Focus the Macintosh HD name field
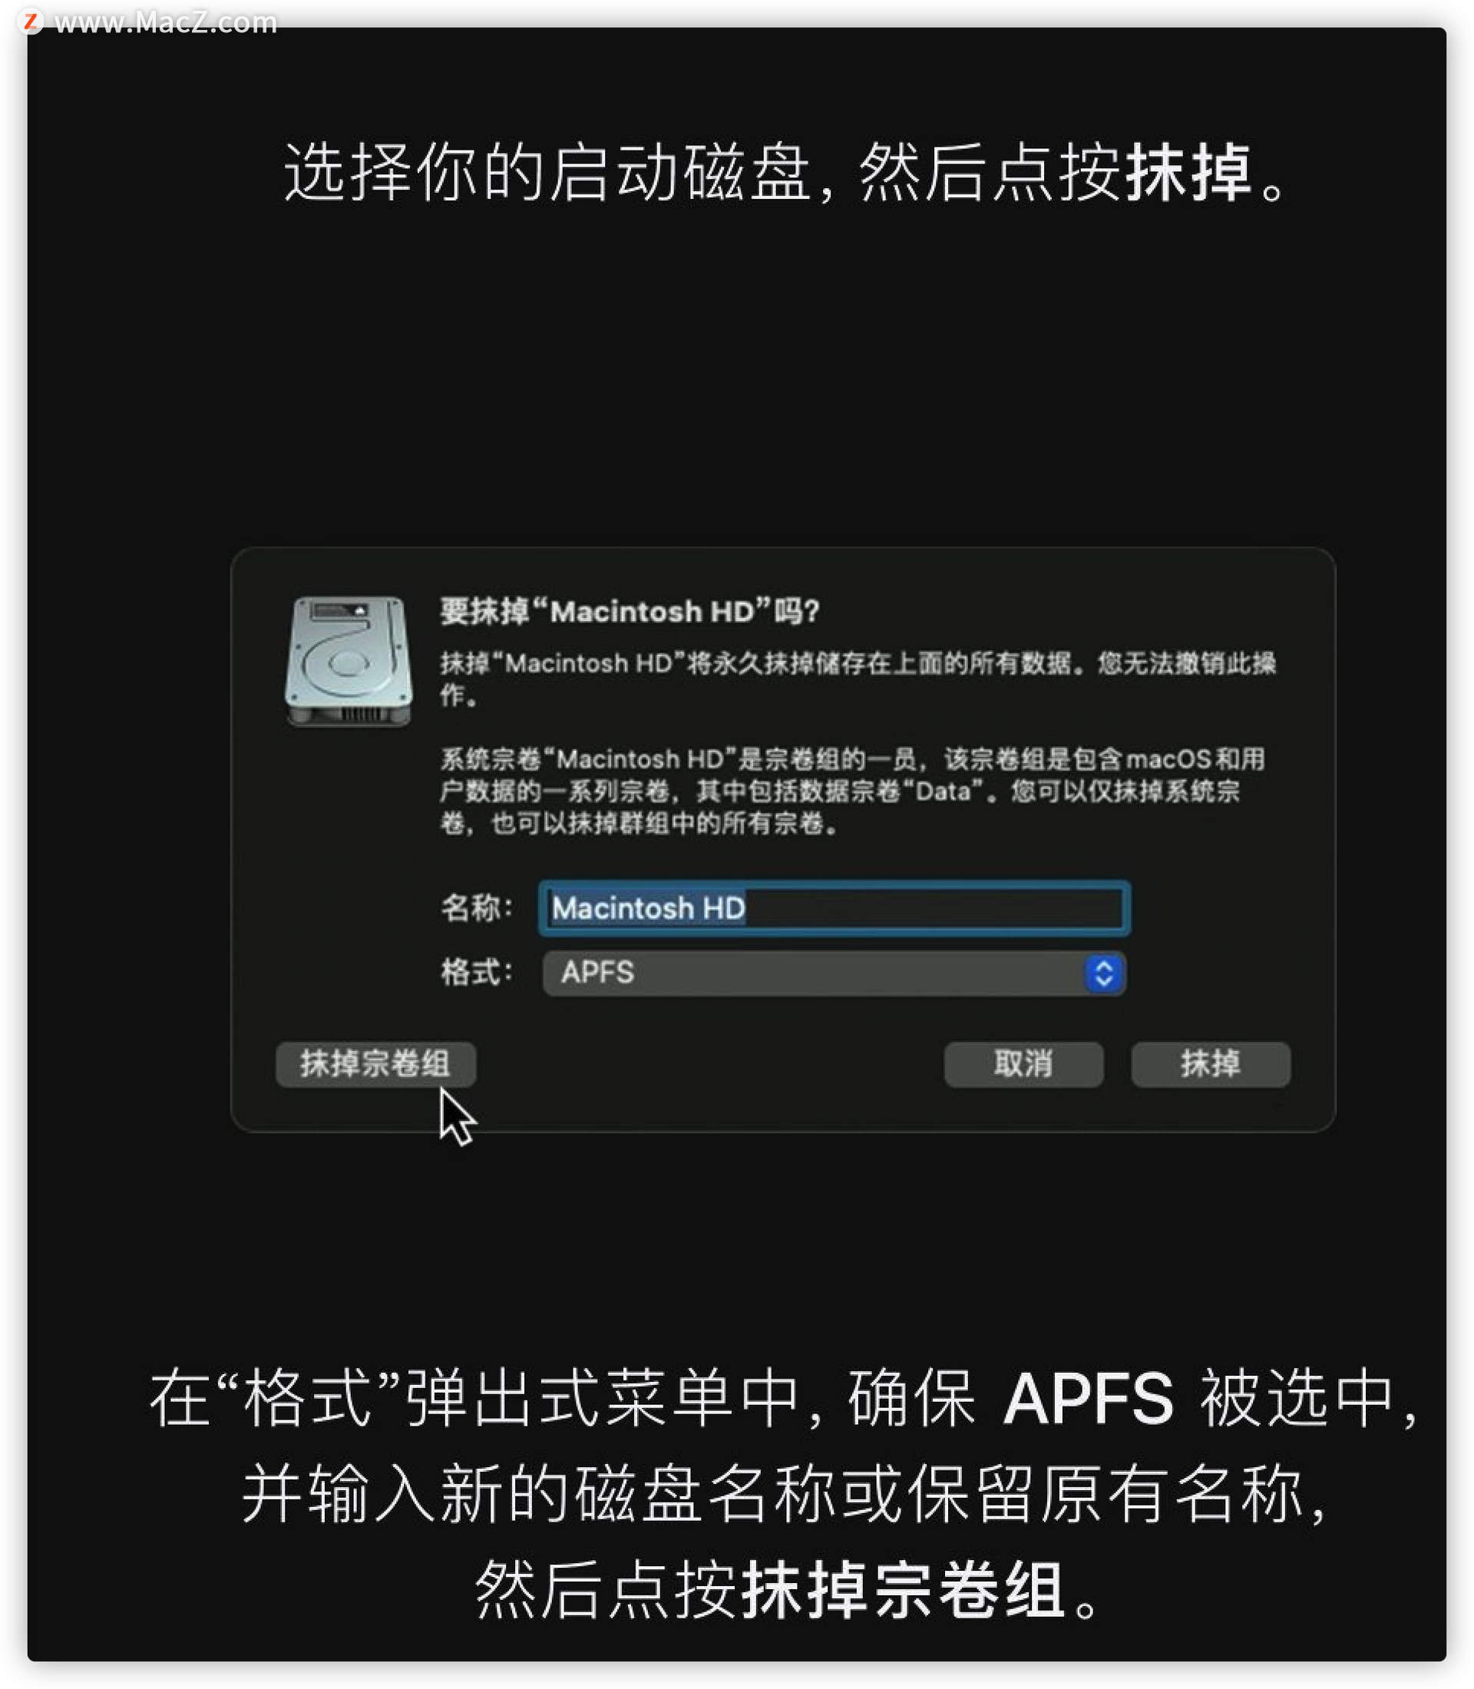The height and width of the screenshot is (1689, 1474). tap(834, 908)
